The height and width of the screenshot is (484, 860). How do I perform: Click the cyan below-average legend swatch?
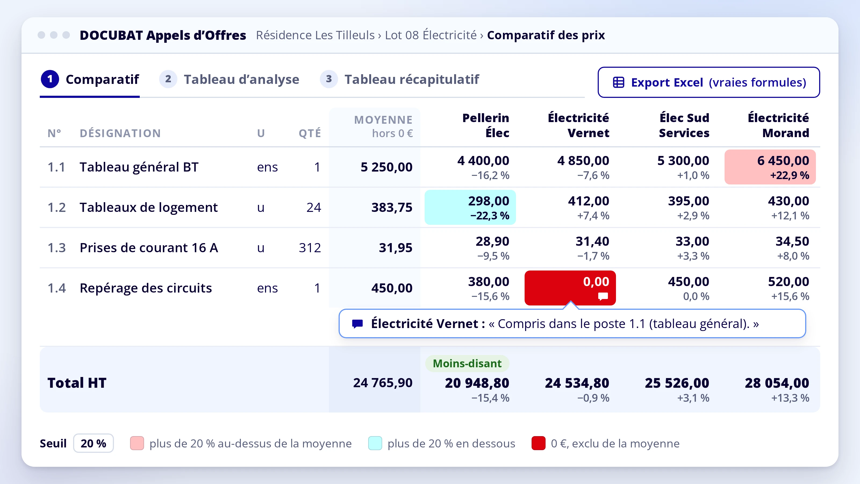375,443
